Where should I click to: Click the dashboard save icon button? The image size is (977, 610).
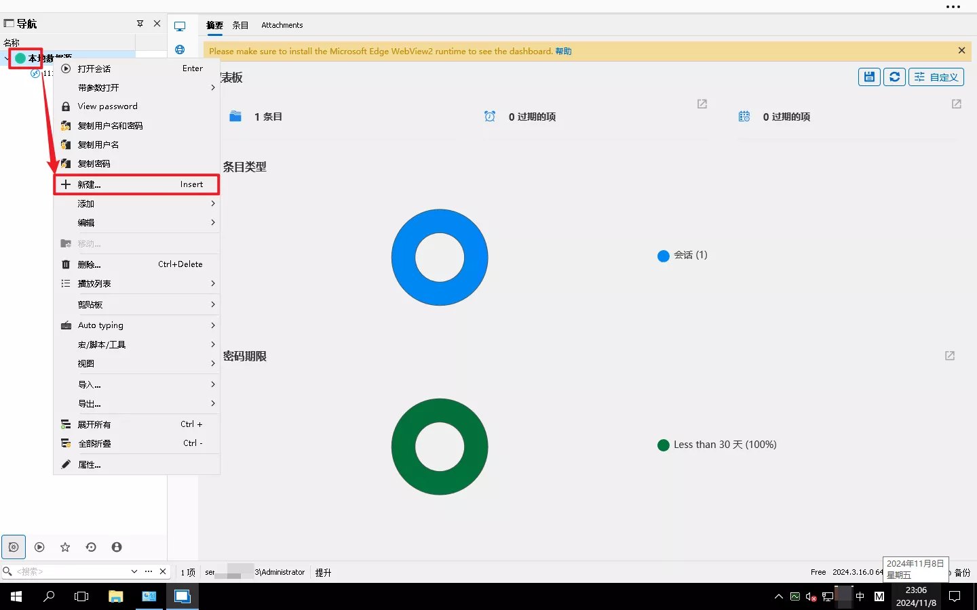[x=869, y=77]
